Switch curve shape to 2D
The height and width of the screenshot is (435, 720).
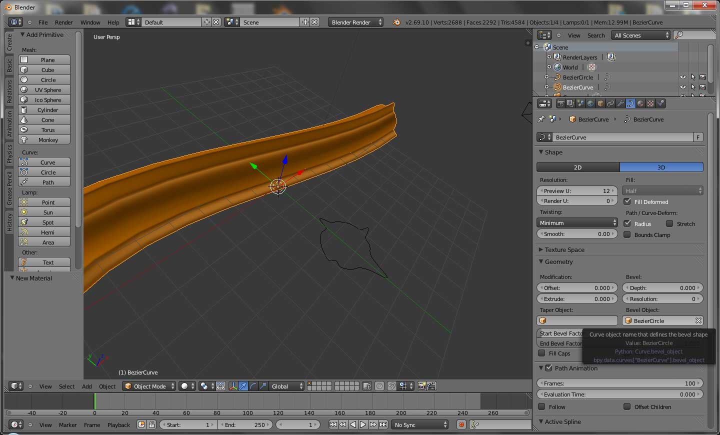578,167
